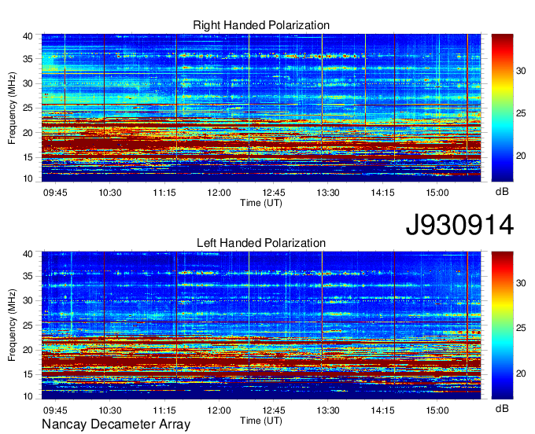Click the 12:00 tick on Left Handed plot
This screenshot has height=434, width=535.
[x=219, y=410]
